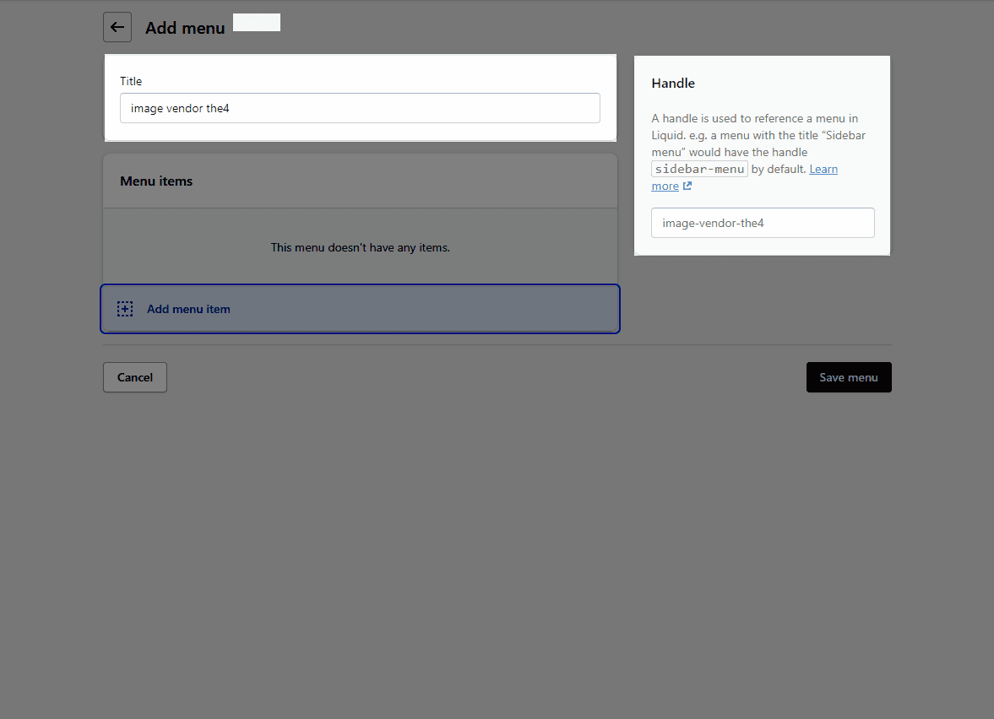Click the white placeholder box beside Add menu
This screenshot has width=994, height=719.
pyautogui.click(x=257, y=23)
